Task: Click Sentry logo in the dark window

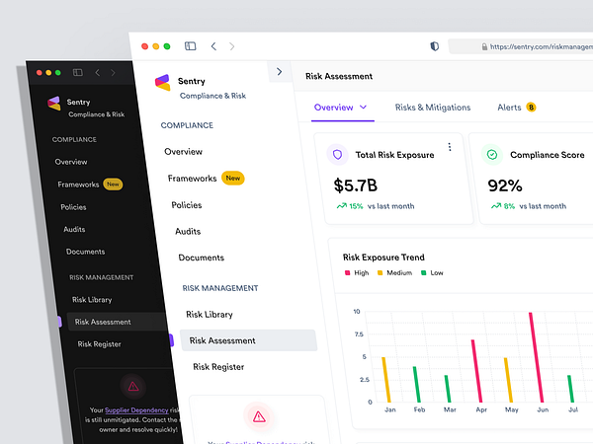Action: 54,103
